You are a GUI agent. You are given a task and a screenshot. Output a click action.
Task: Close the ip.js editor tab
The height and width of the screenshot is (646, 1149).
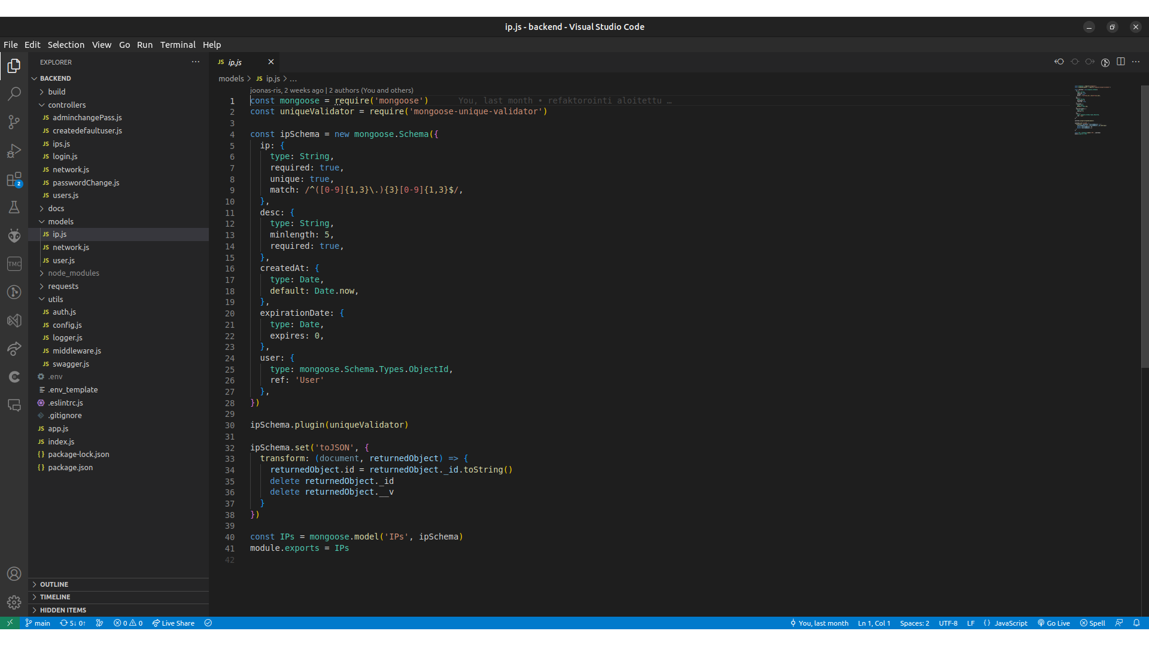[x=270, y=62]
